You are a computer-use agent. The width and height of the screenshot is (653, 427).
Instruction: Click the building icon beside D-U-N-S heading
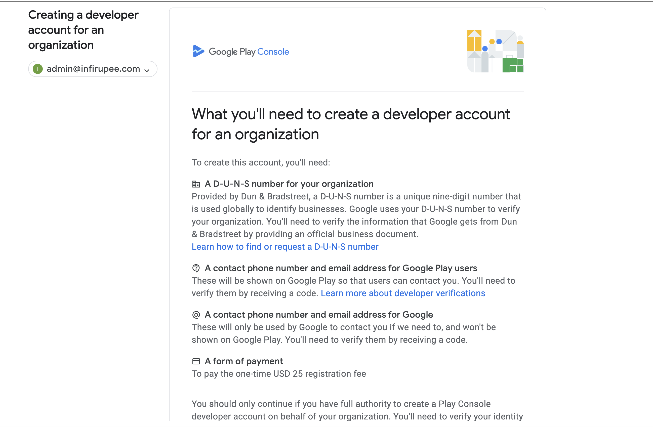point(196,184)
